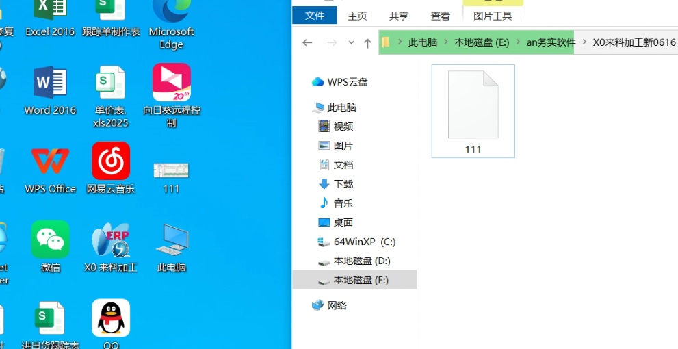The width and height of the screenshot is (678, 349).
Task: Open the 文件 menu tab
Action: pyautogui.click(x=314, y=16)
